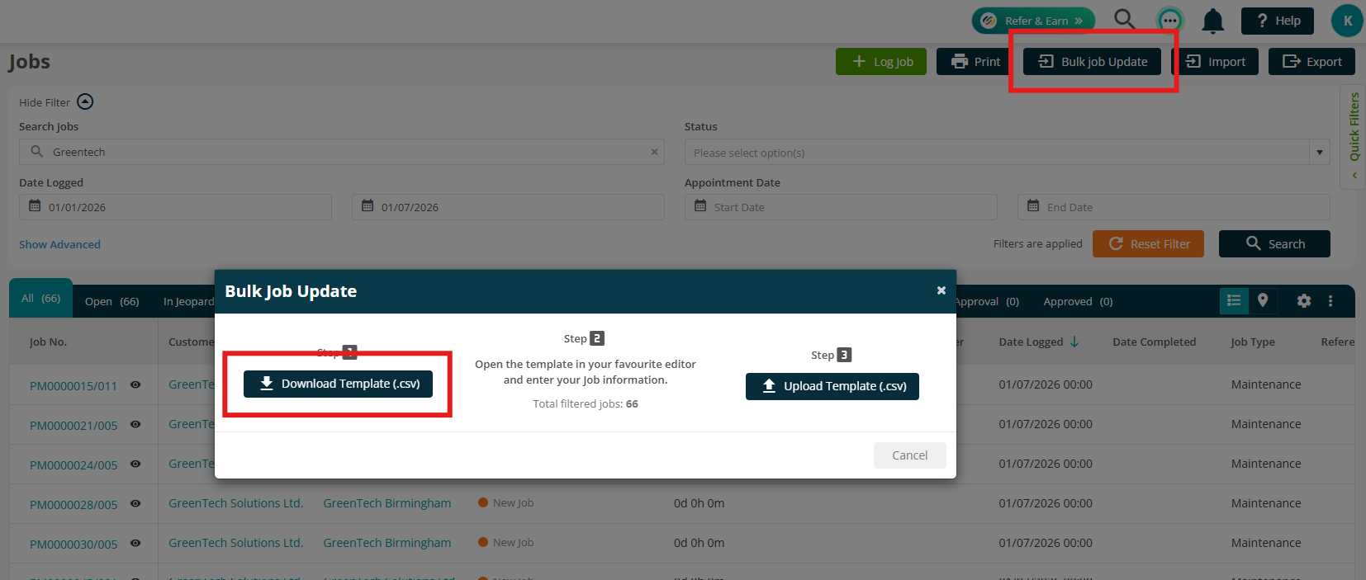Open the GreenTech Solutions Ltd. link in row PM0000028/005
Screen dimensions: 1366x580
(x=235, y=503)
